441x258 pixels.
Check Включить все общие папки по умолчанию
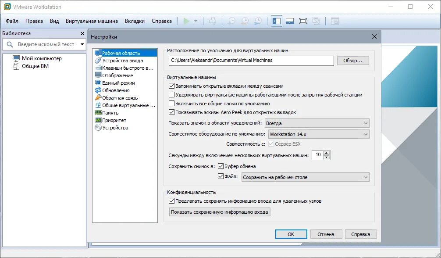171,104
